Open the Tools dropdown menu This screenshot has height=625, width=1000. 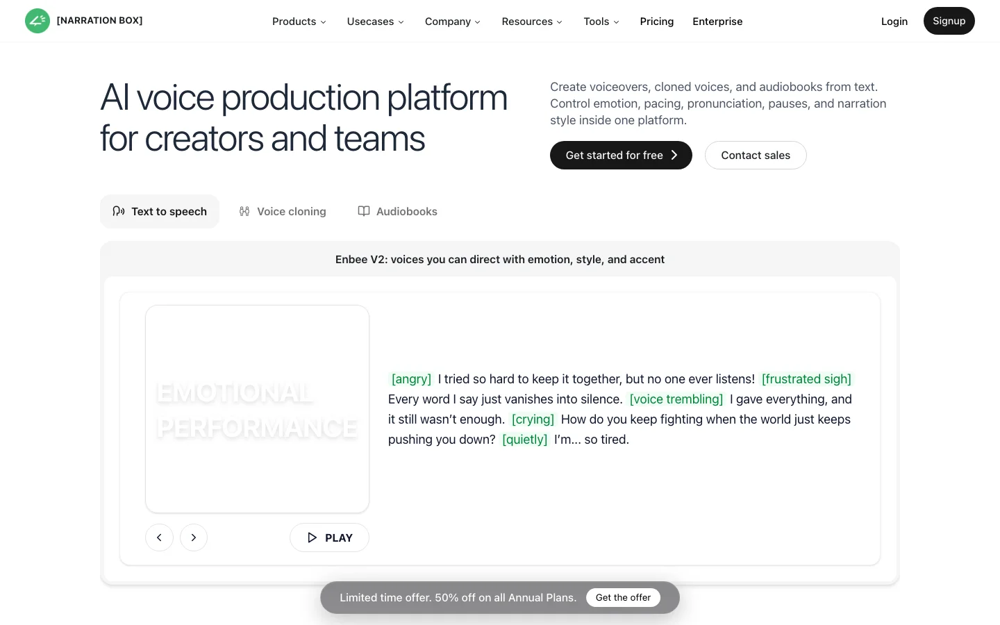601,22
